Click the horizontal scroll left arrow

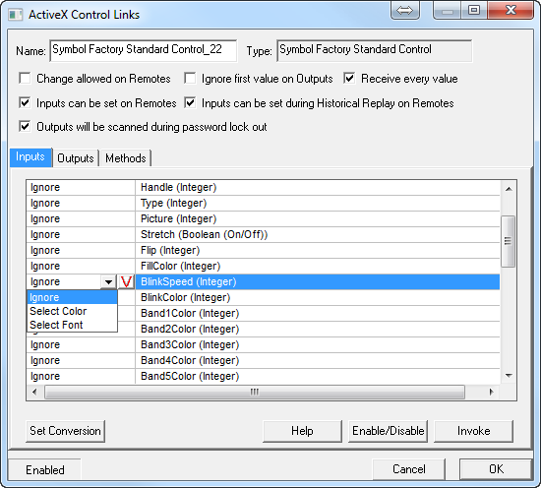(x=34, y=392)
